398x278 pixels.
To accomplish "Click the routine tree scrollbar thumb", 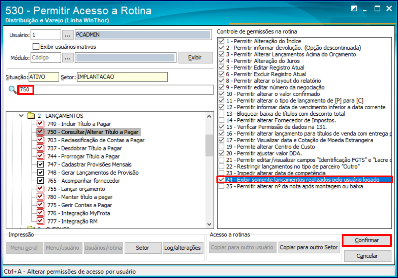I will coord(209,145).
